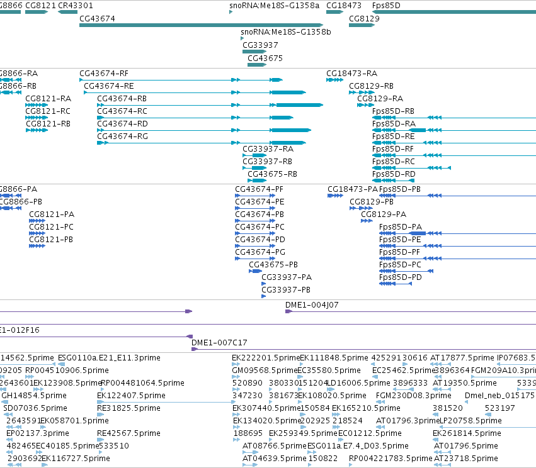The width and height of the screenshot is (536, 468).
Task: Open transcript CG8121-RA
Action: pyautogui.click(x=48, y=99)
